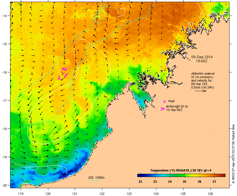Click the "10-Sep 00Z" legend text
Screen dimensions: 237x196
[x=174, y=110]
